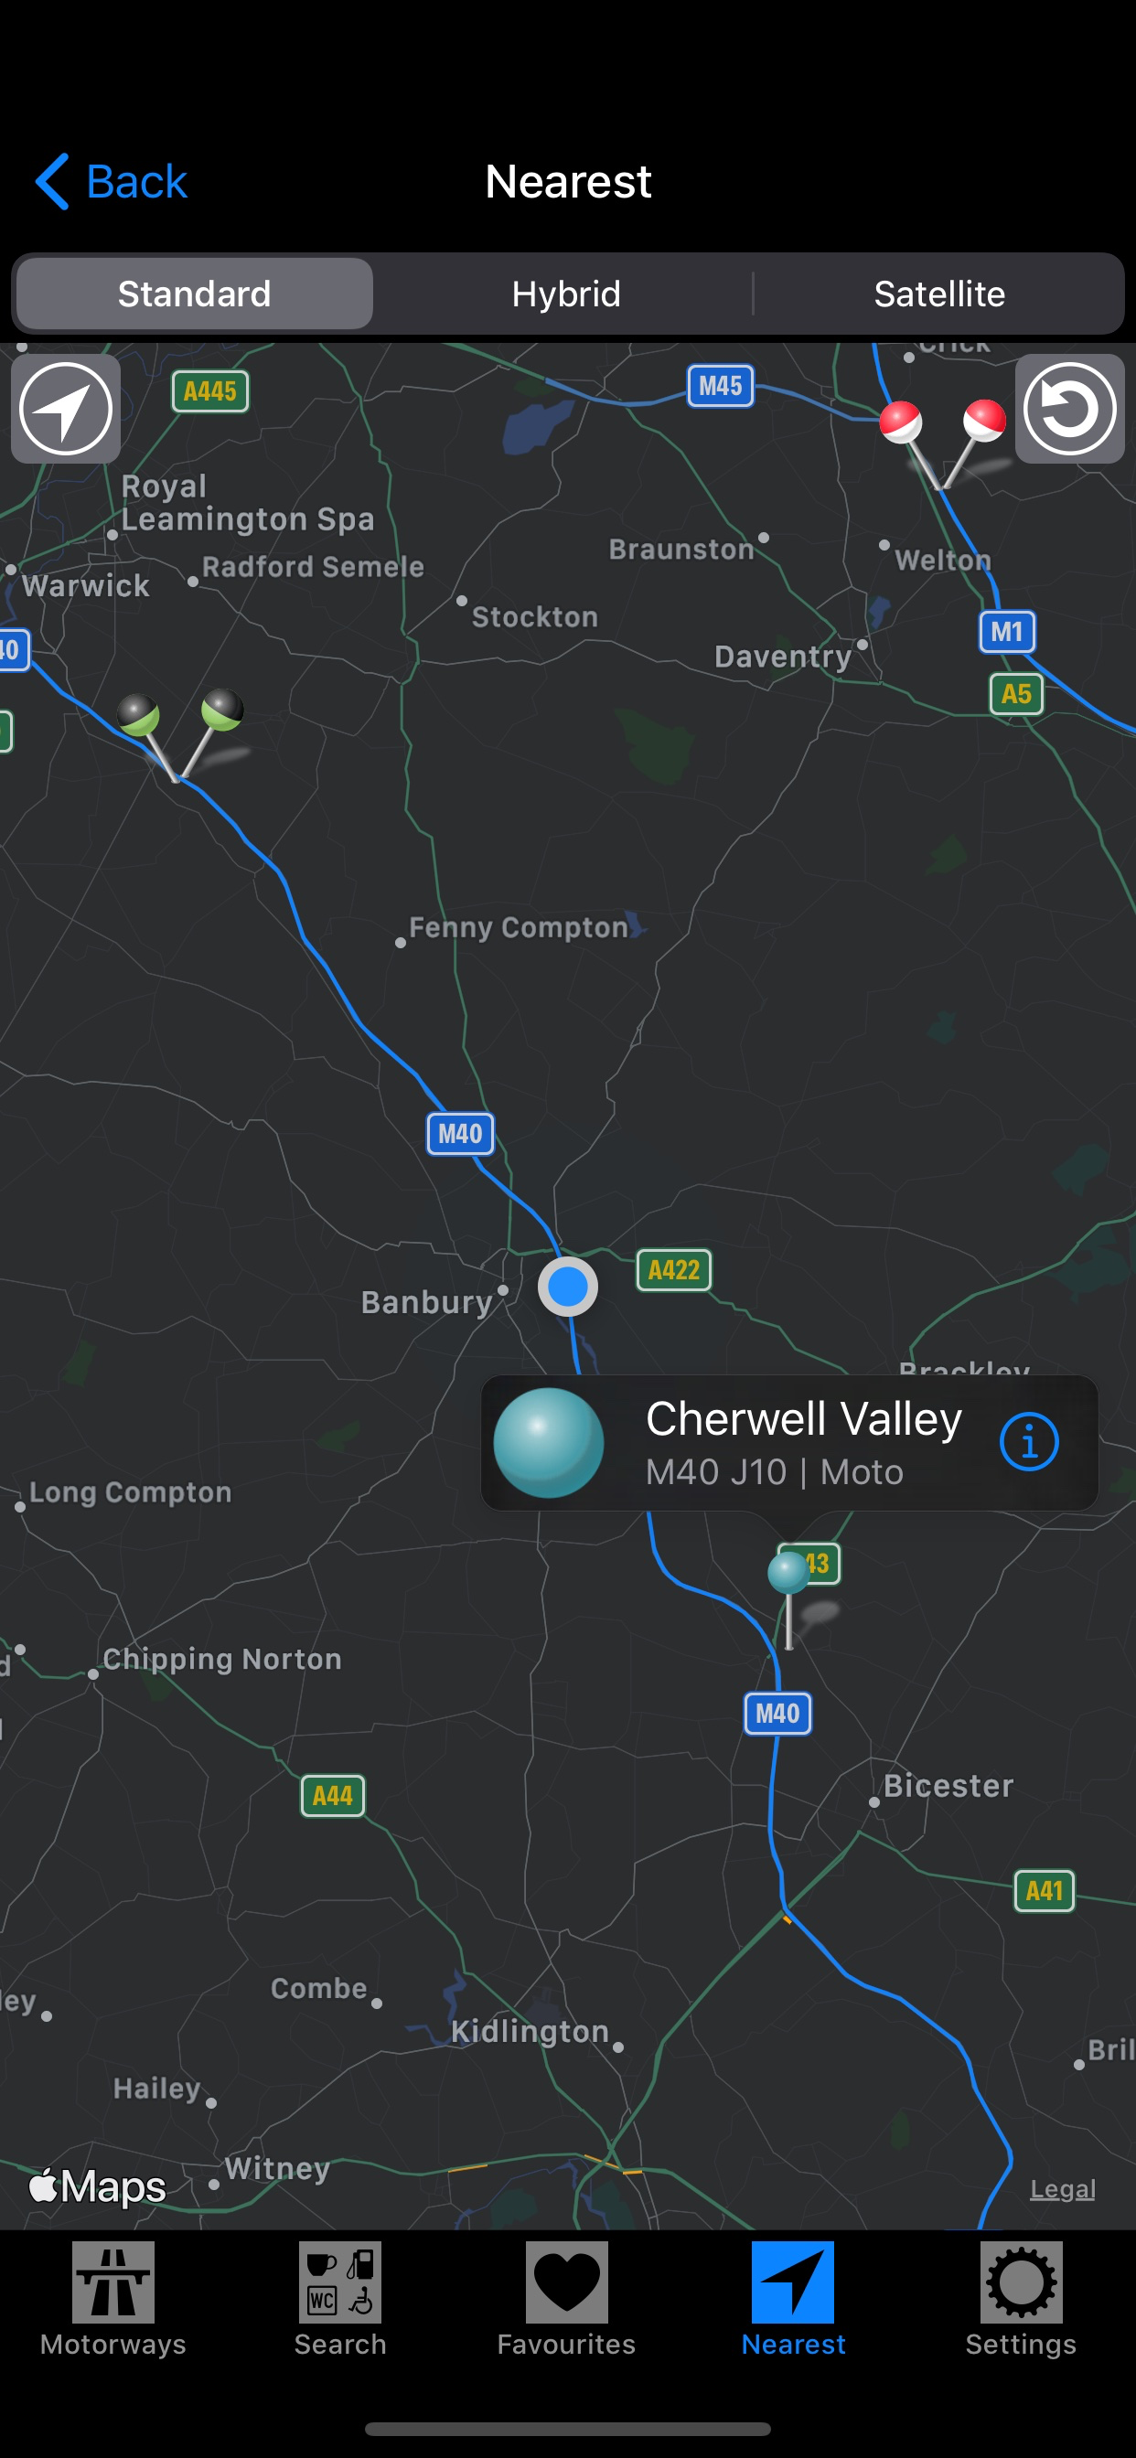Screen dimensions: 1136x2458
Task: Open Cherwell Valley info button
Action: [x=1028, y=1442]
